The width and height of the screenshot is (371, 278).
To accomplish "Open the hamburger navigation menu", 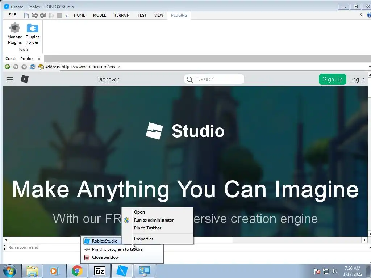I will (10, 79).
